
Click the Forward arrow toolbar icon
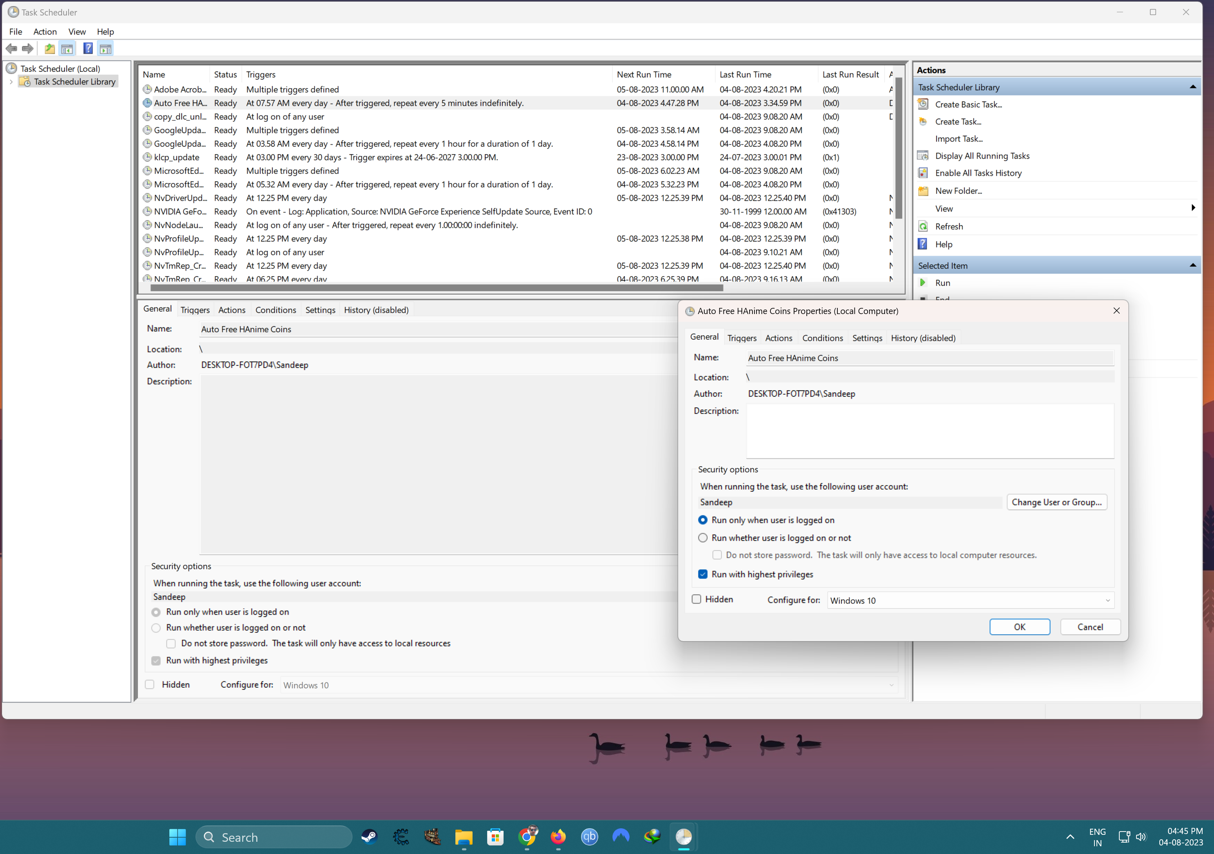(27, 49)
